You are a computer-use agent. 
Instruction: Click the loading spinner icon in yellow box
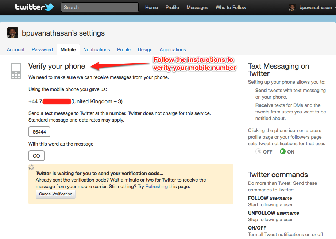(31, 167)
